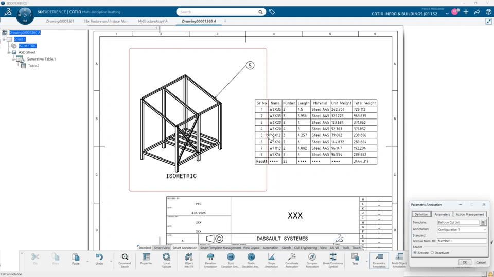Image resolution: width=494 pixels, height=277 pixels.
Task: Click the Cut tool icon
Action: point(36,257)
